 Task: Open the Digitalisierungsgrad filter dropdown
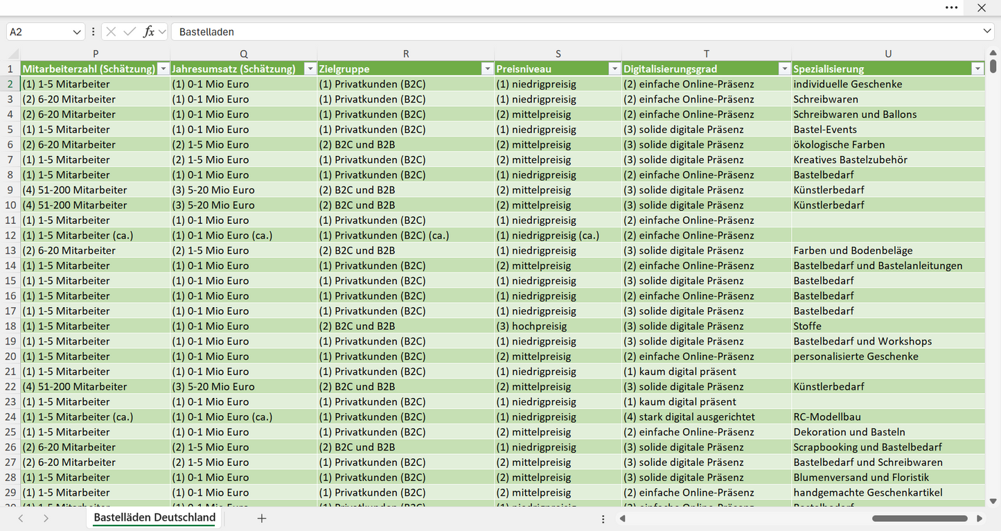784,69
